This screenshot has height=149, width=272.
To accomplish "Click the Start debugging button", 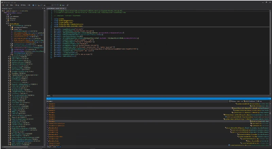I will [63, 5].
